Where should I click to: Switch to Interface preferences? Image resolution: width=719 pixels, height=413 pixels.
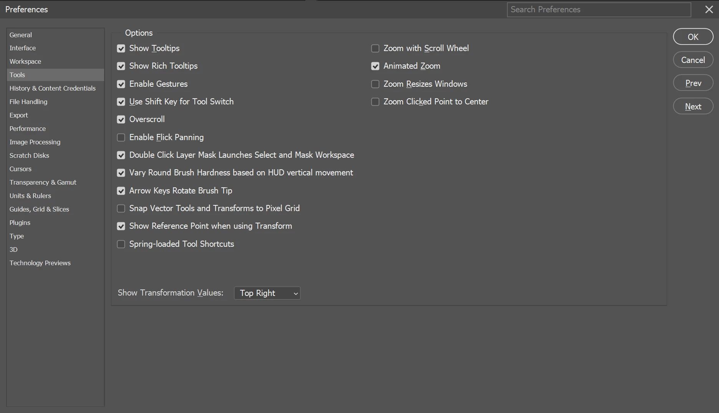pyautogui.click(x=55, y=48)
